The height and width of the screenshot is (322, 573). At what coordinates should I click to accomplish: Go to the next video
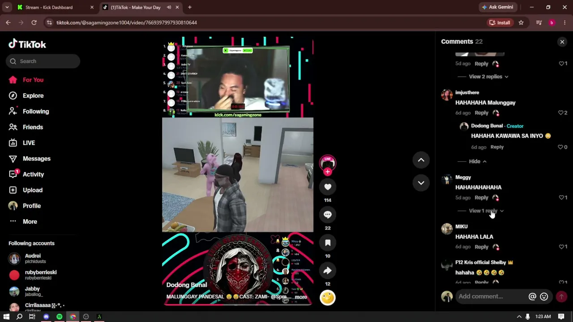coord(421,182)
